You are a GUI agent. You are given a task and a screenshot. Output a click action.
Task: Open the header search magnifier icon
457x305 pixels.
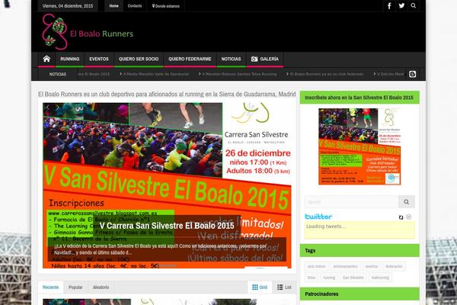[x=414, y=5]
